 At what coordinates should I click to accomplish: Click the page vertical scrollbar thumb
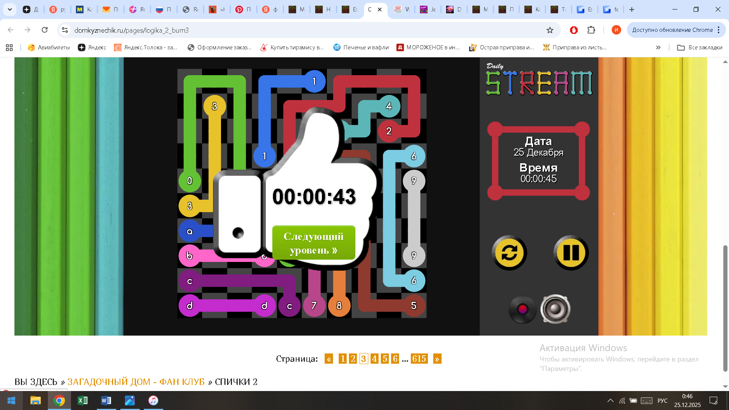pos(725,307)
